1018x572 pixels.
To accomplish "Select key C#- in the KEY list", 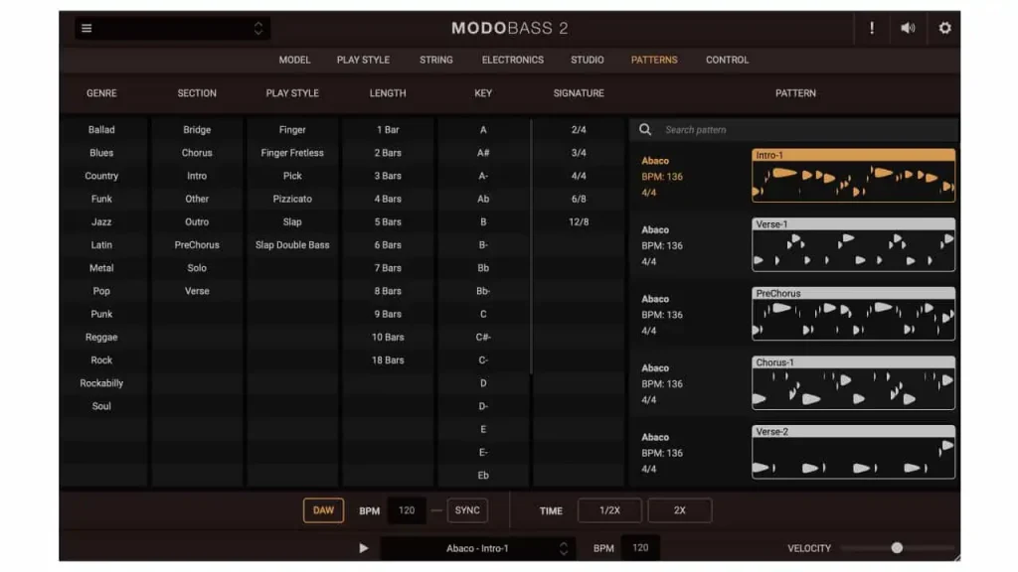I will tap(483, 338).
